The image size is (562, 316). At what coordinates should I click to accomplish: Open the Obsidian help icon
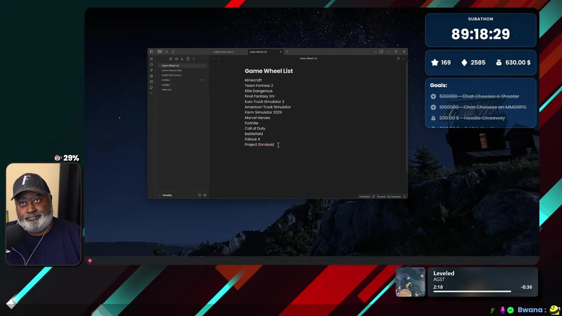199,195
